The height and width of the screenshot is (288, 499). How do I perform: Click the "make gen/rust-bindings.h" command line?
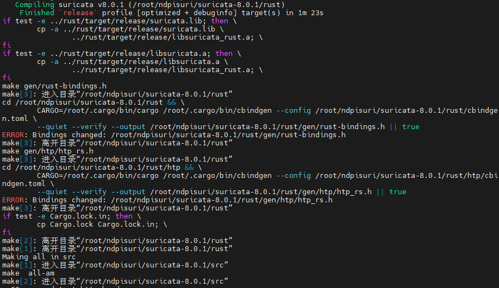click(x=54, y=86)
